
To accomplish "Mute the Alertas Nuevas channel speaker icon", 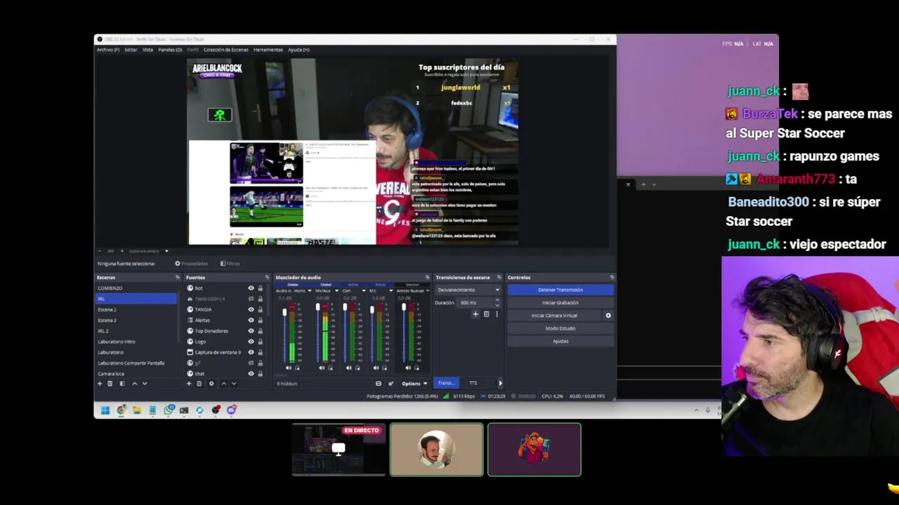I will tap(409, 368).
